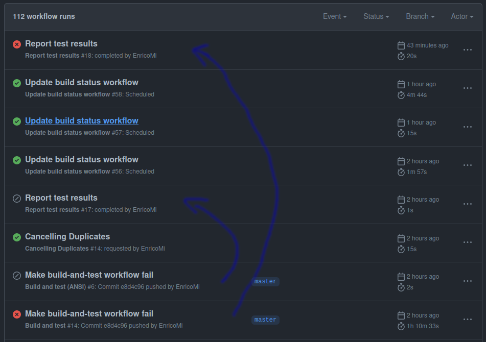Open the Status filter dropdown
This screenshot has height=342, width=486.
tap(376, 16)
